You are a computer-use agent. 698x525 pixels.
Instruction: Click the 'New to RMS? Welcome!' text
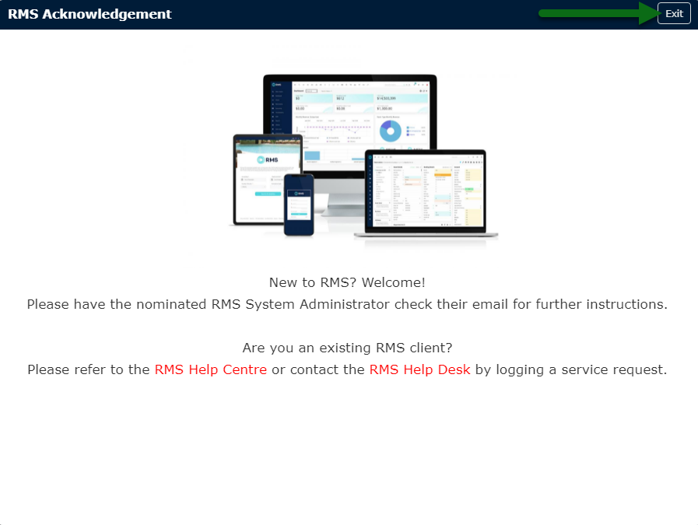347,282
